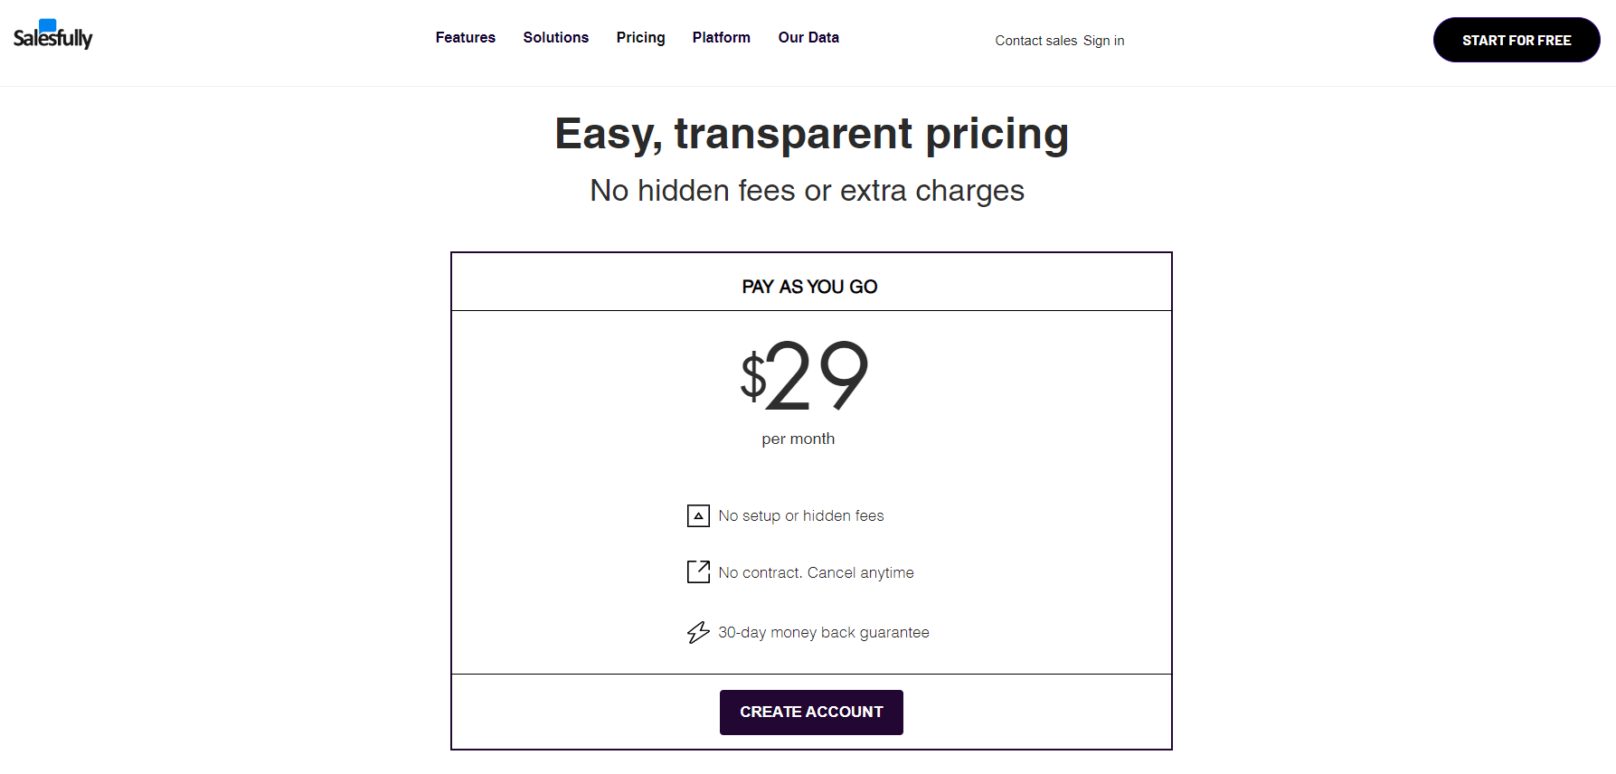Click the triangle icon beside 'No setup or hidden fees'

697,515
